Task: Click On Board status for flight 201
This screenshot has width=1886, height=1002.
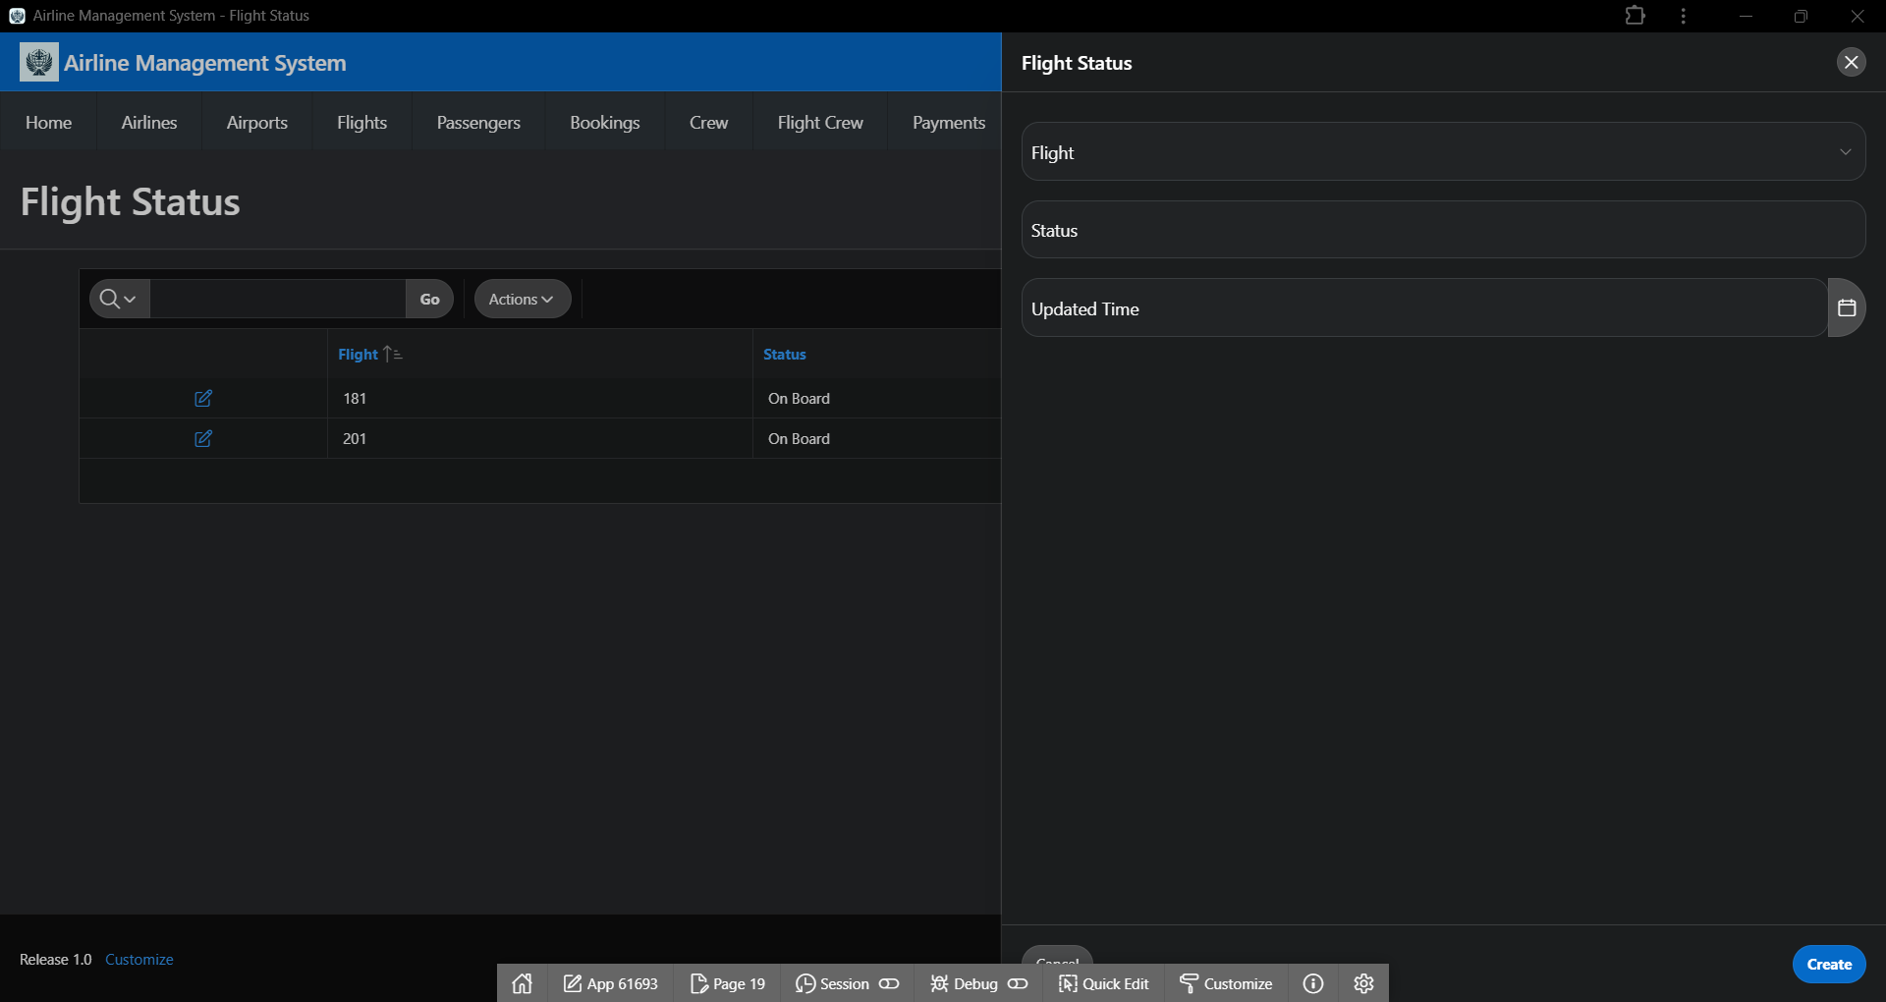Action: click(799, 438)
